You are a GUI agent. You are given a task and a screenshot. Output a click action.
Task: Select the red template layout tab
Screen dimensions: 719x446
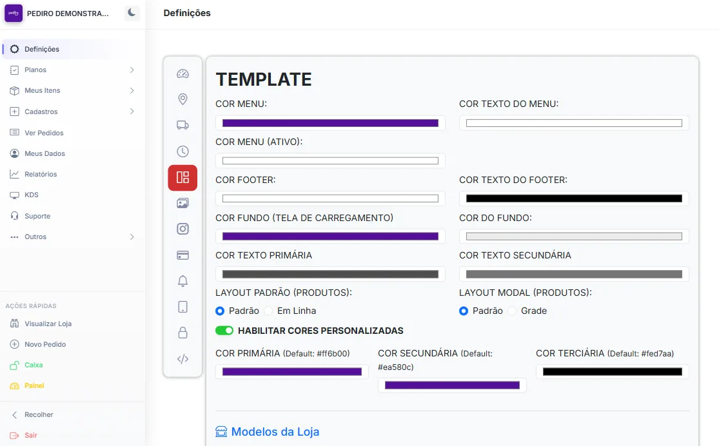pos(182,177)
